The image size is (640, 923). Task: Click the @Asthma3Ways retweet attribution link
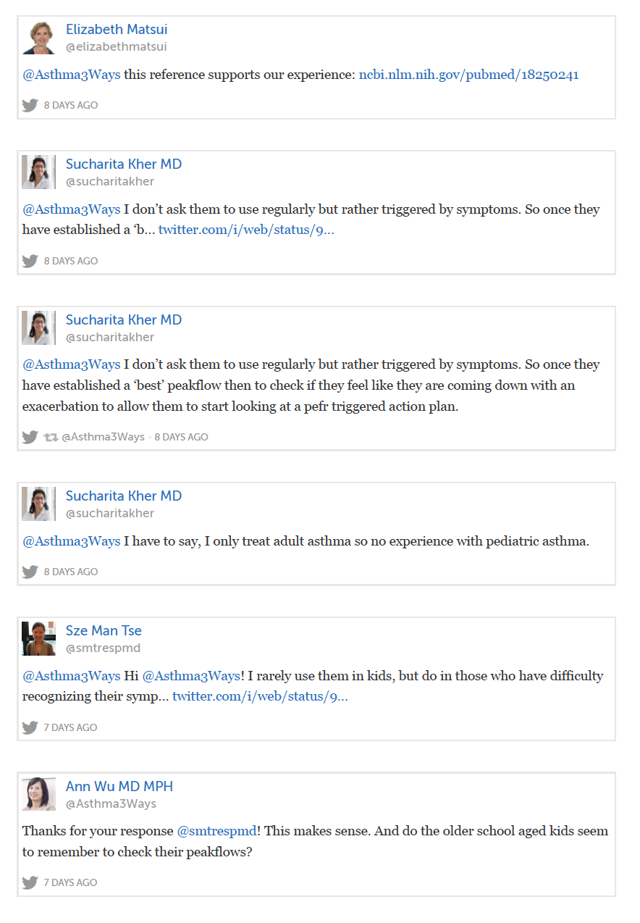click(104, 437)
